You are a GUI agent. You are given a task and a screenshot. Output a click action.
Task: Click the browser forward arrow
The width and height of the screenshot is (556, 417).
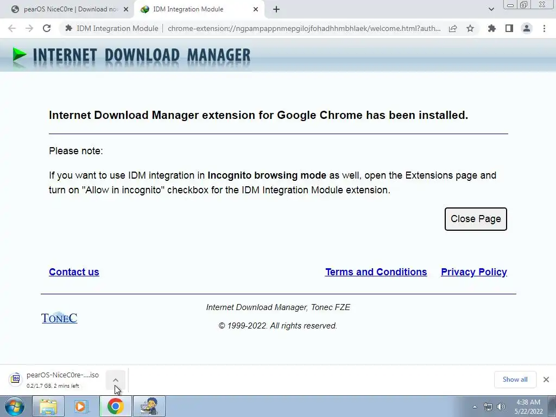pos(29,28)
